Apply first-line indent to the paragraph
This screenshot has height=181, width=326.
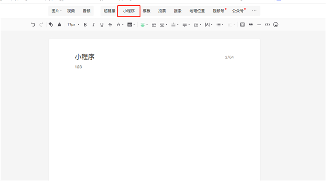(x=154, y=25)
